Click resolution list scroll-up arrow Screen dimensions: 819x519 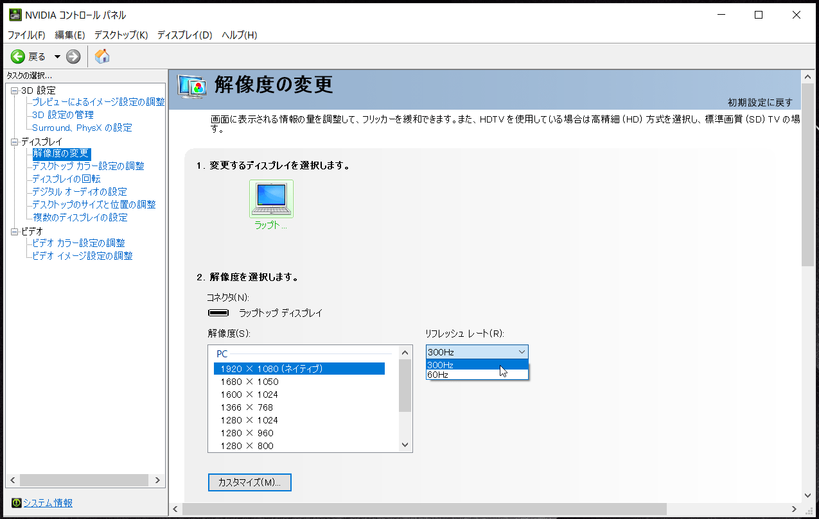pos(405,352)
